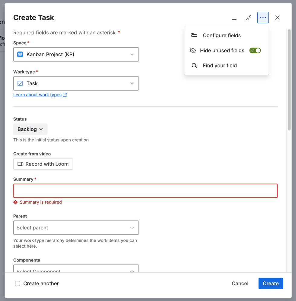Check the Create another checkbox
This screenshot has width=296, height=301.
click(x=18, y=284)
